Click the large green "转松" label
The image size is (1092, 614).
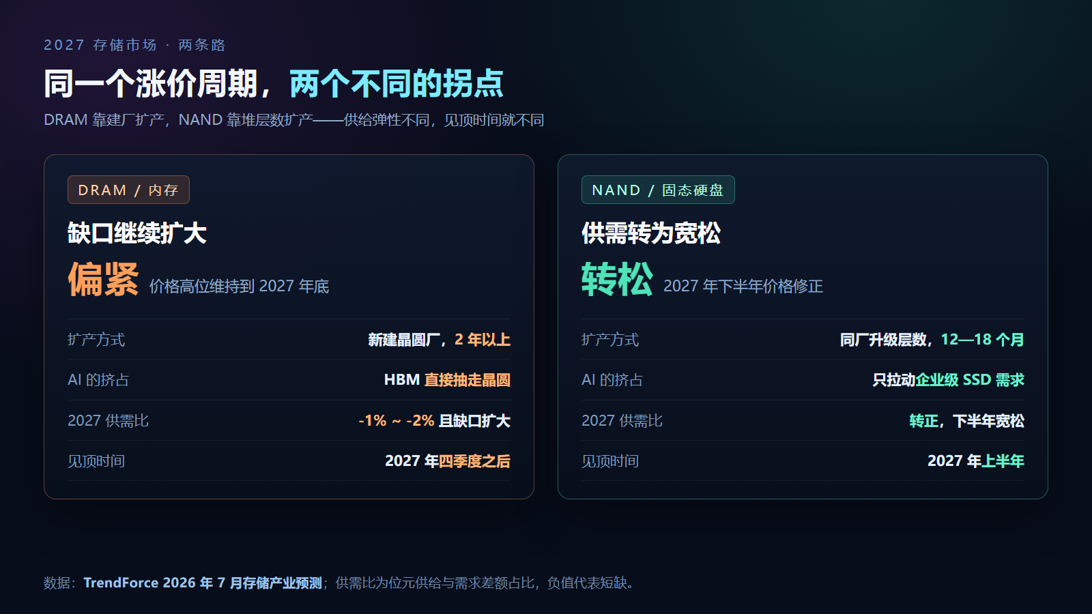(617, 279)
